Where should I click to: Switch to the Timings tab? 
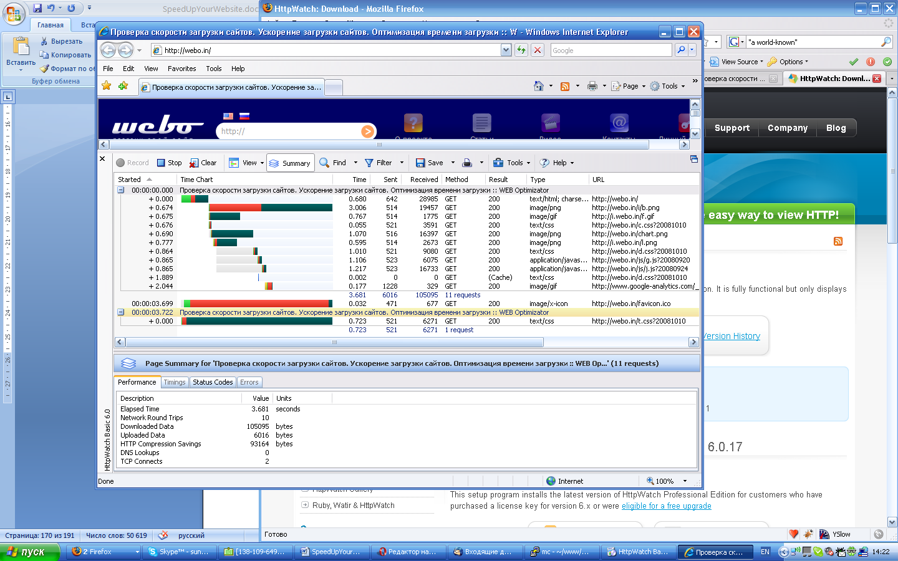point(175,382)
